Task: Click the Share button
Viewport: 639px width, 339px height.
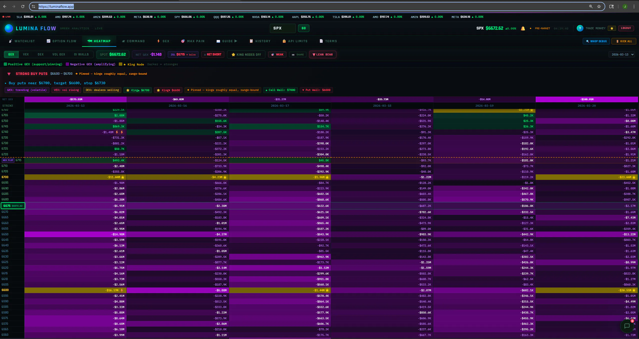Action: point(298,54)
